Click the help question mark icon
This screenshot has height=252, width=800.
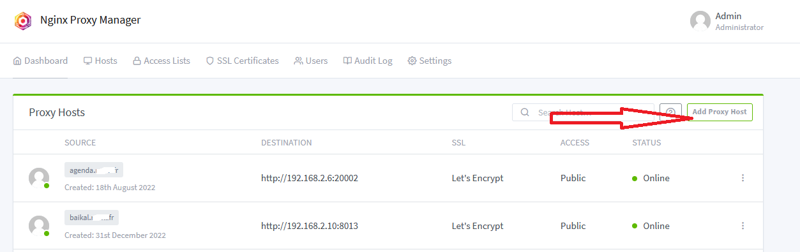[670, 112]
